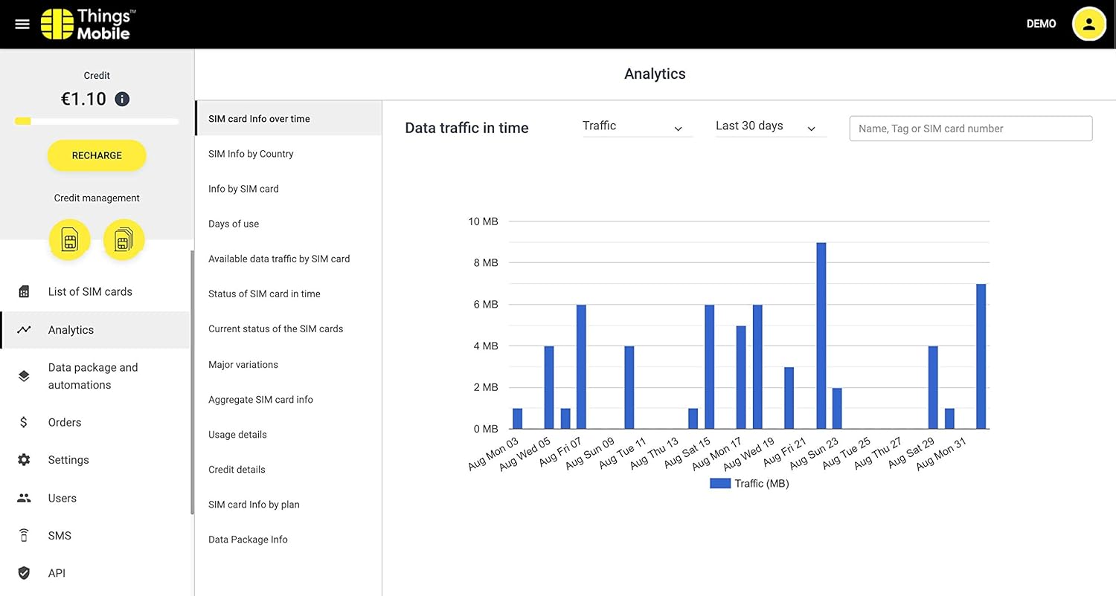The image size is (1116, 596).
Task: Click the Name, Tag or SIM search field
Action: click(970, 129)
